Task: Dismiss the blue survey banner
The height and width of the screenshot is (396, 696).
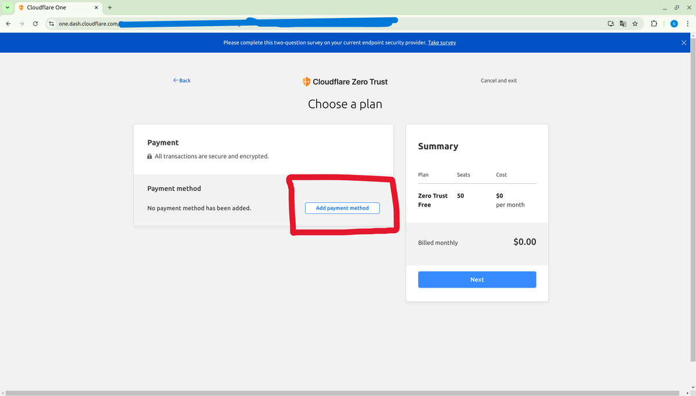Action: coord(683,43)
